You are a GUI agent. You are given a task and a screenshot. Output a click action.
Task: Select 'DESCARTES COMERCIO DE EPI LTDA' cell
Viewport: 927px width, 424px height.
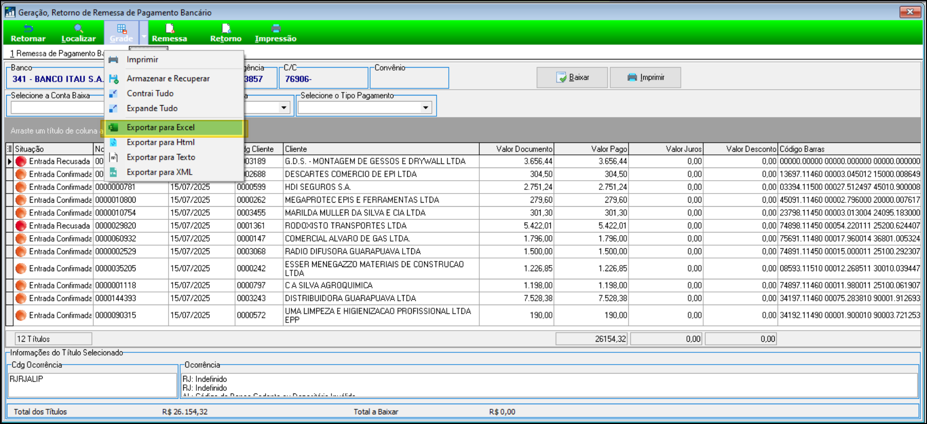pyautogui.click(x=381, y=174)
